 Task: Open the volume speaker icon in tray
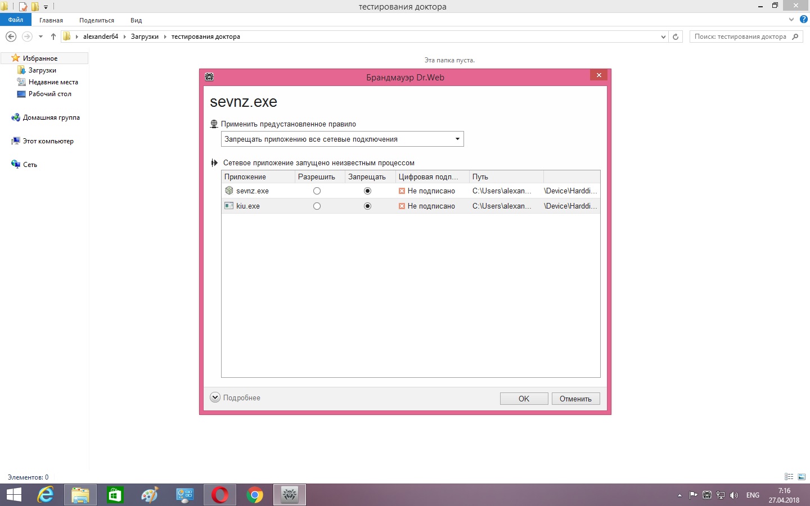coord(733,495)
